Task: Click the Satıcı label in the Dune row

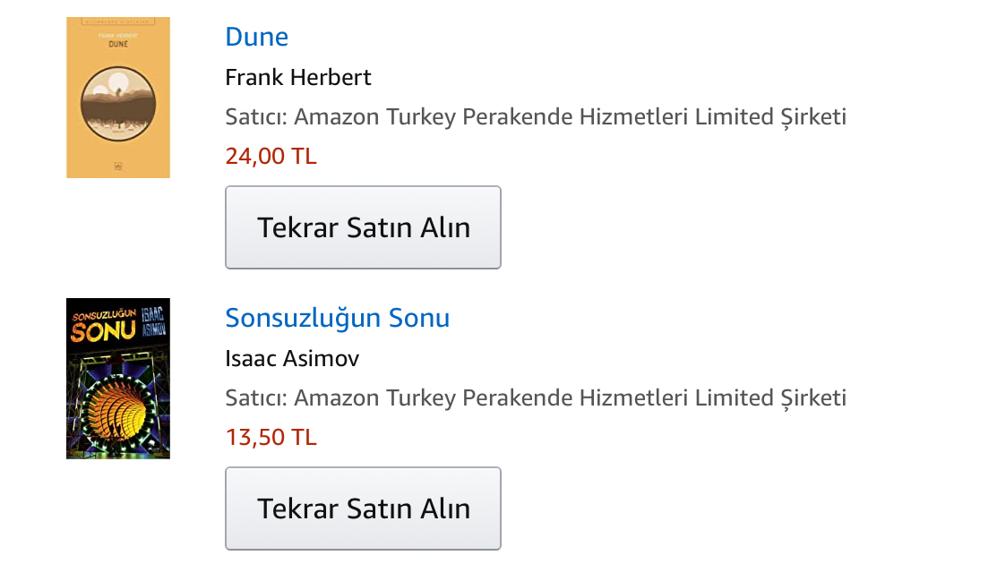Action: tap(254, 117)
